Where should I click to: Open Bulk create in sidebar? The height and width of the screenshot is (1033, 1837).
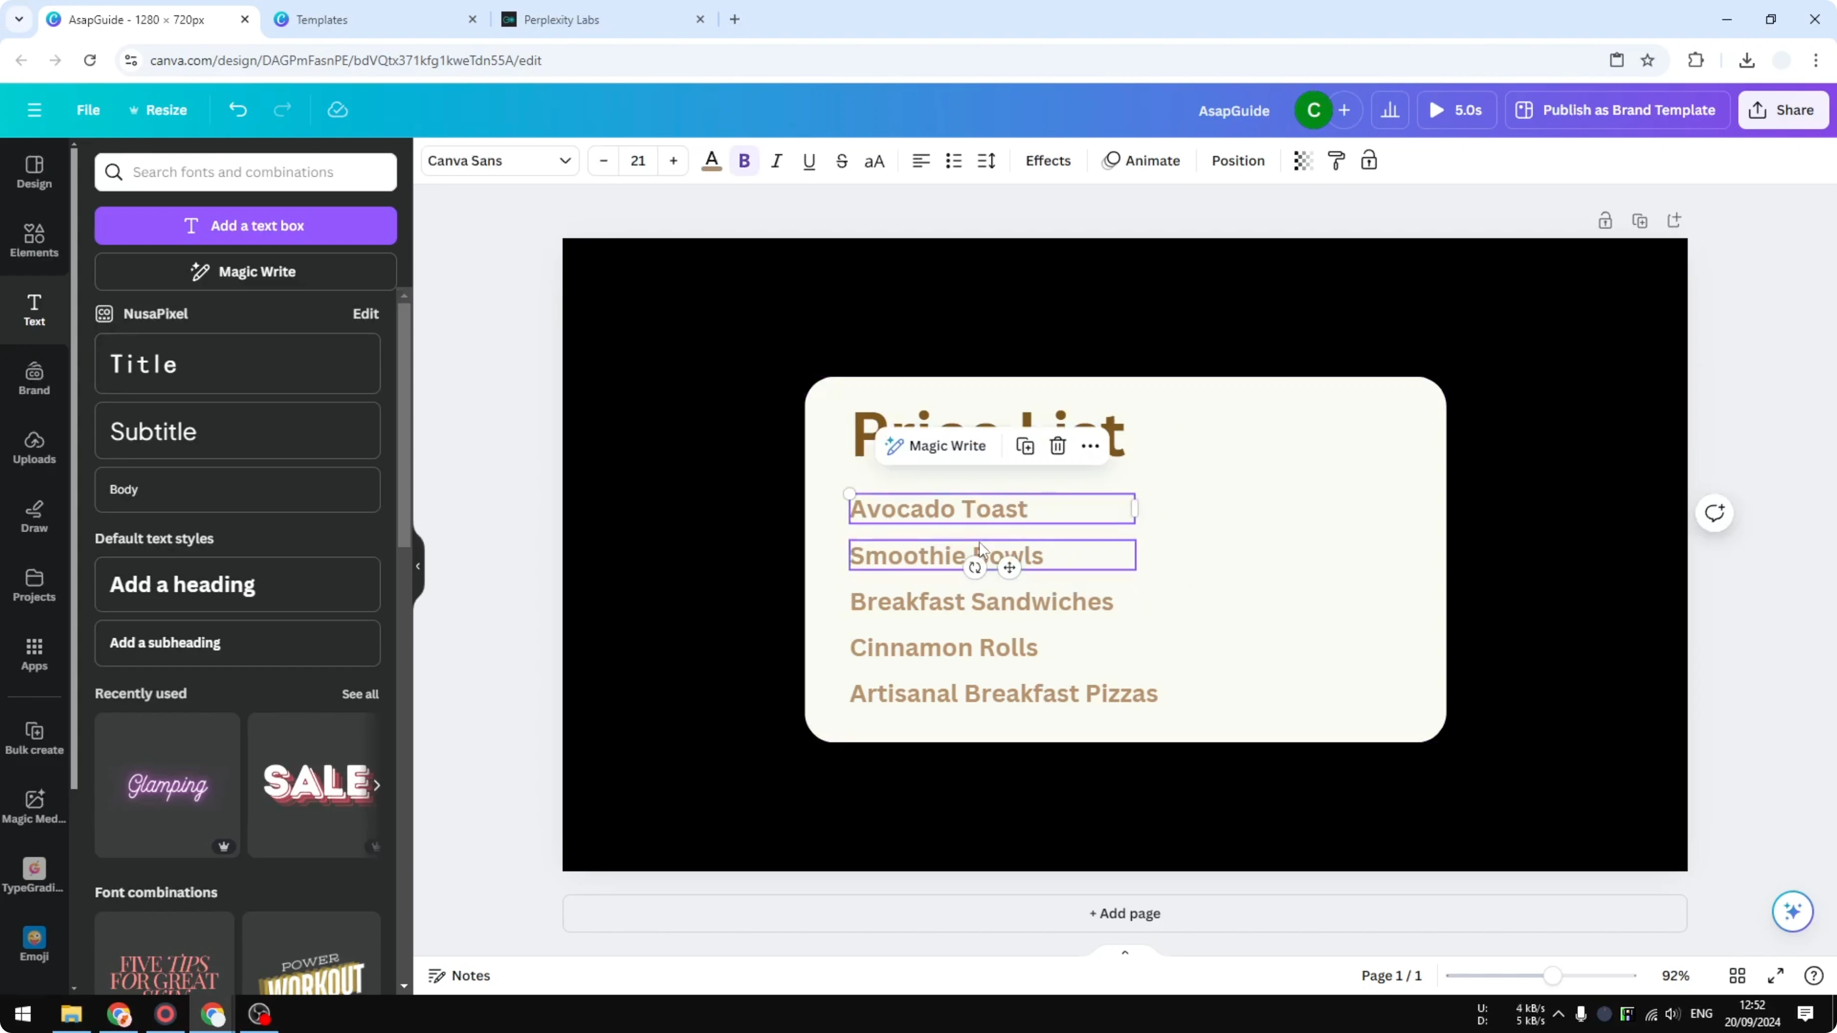[34, 738]
